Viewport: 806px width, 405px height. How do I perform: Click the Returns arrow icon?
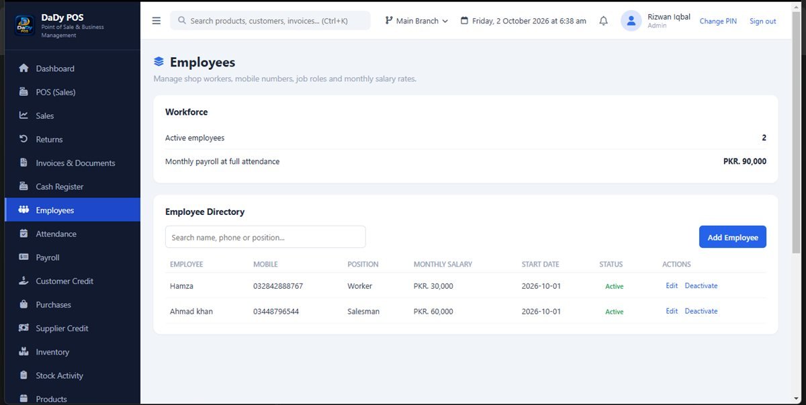pos(24,139)
